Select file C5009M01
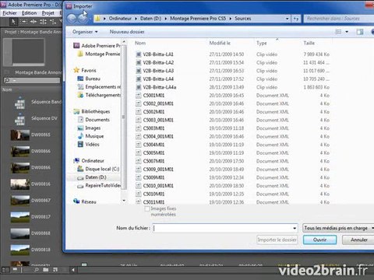Viewport: 374px width, 280px height. pyautogui.click(x=153, y=177)
